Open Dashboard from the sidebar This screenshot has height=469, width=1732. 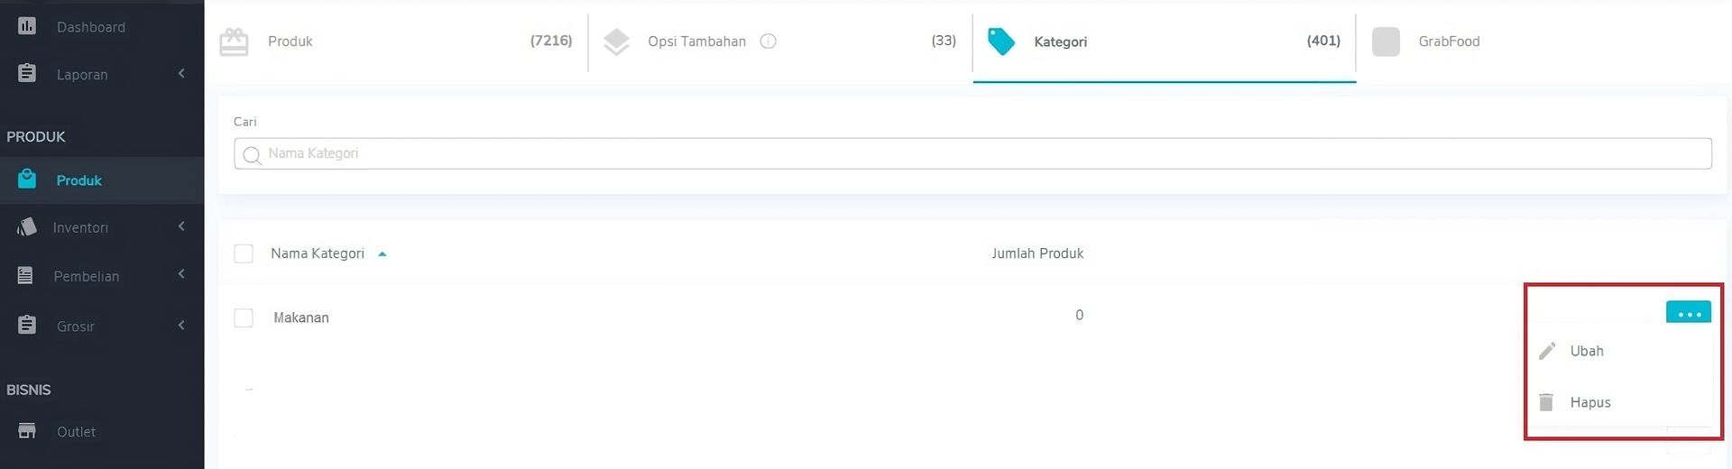tap(102, 26)
